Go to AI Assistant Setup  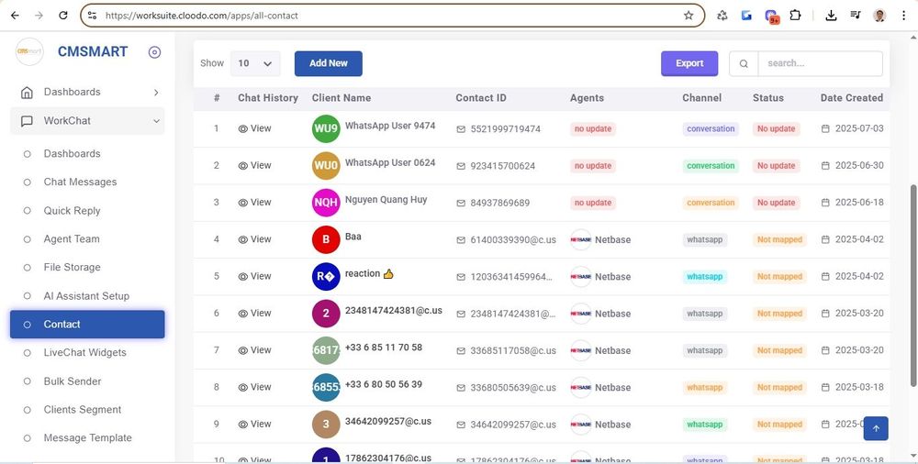click(86, 296)
